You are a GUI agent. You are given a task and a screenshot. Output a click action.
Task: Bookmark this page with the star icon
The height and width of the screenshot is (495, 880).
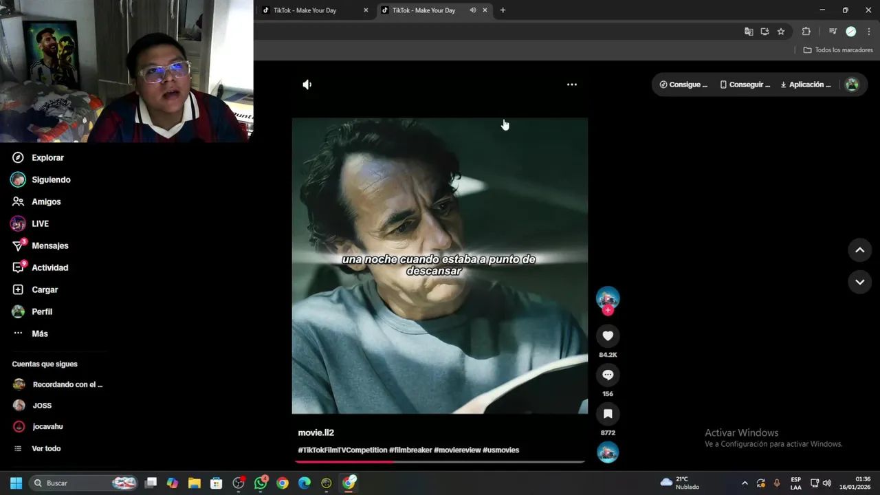781,32
